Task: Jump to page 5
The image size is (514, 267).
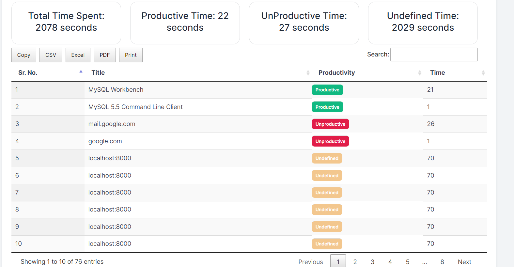Action: (x=408, y=262)
